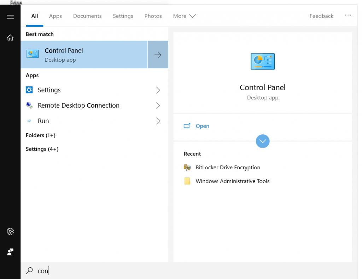Expand Control Panel details with the arrow button
The height and width of the screenshot is (279, 362).
[158, 55]
